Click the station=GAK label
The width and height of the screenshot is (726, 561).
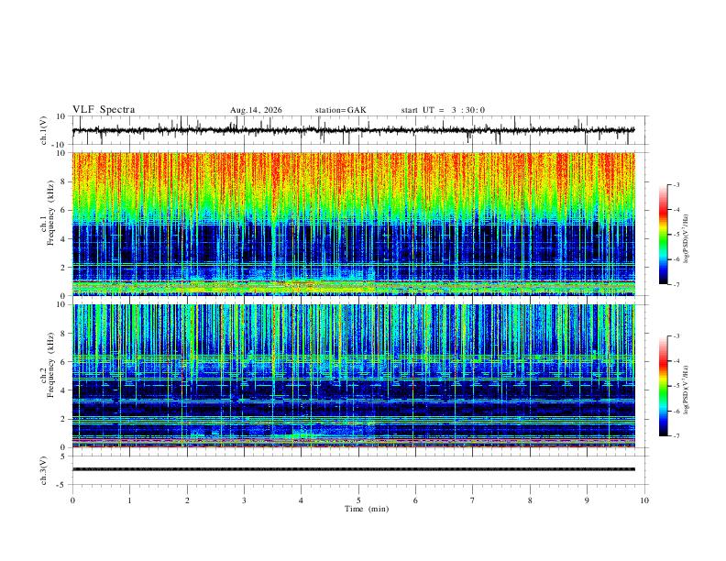tap(340, 110)
